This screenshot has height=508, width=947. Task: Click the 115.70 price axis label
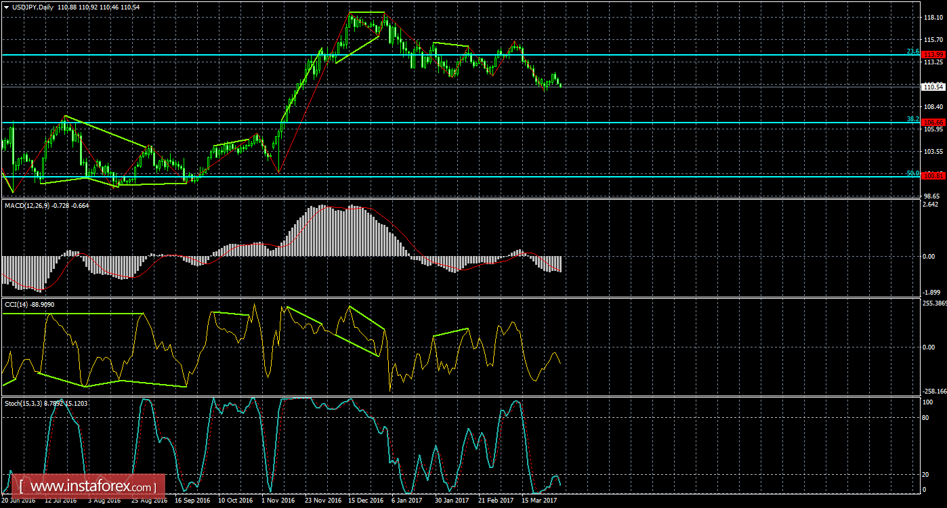[933, 40]
